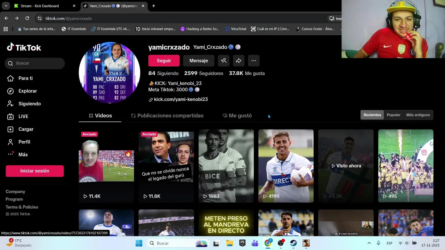Share the profile with arrow icon

click(x=238, y=60)
